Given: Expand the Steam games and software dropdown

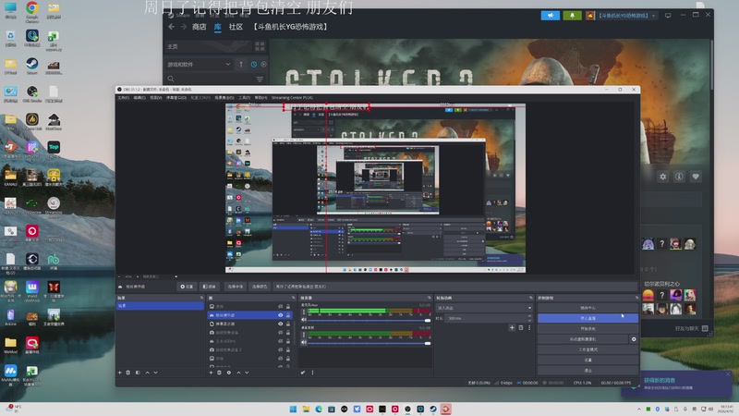Looking at the screenshot, I should pyautogui.click(x=199, y=64).
